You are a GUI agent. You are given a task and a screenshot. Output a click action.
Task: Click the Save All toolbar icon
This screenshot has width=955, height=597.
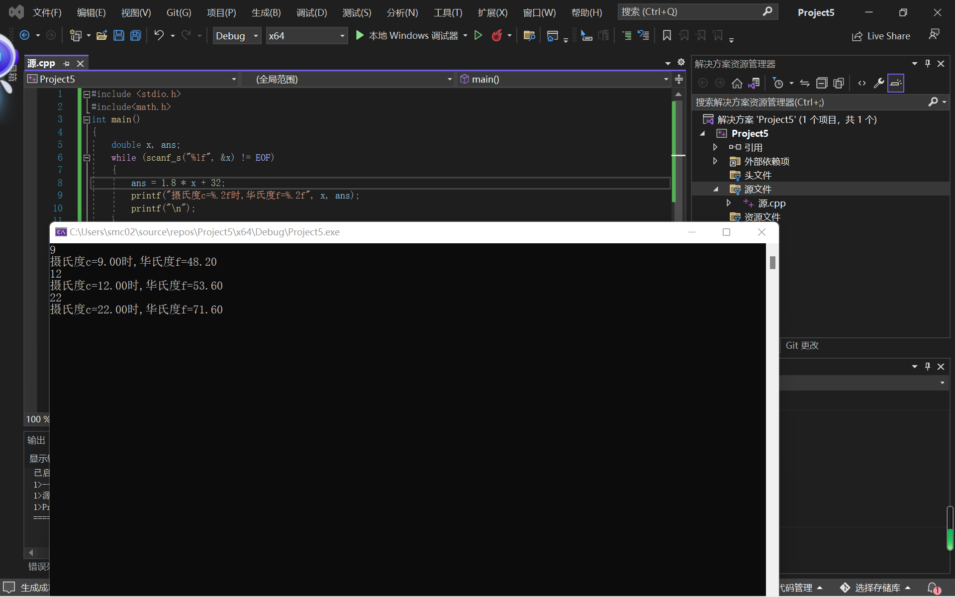135,35
